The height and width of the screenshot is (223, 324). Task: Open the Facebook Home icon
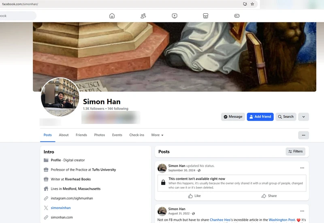tap(112, 16)
